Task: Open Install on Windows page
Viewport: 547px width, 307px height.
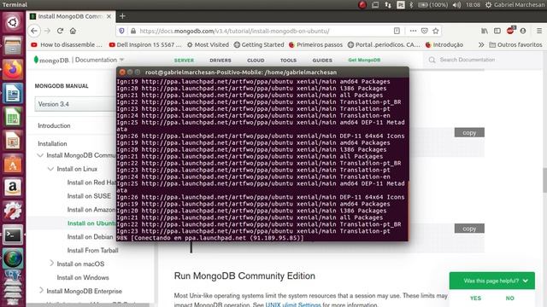Action: click(x=83, y=277)
